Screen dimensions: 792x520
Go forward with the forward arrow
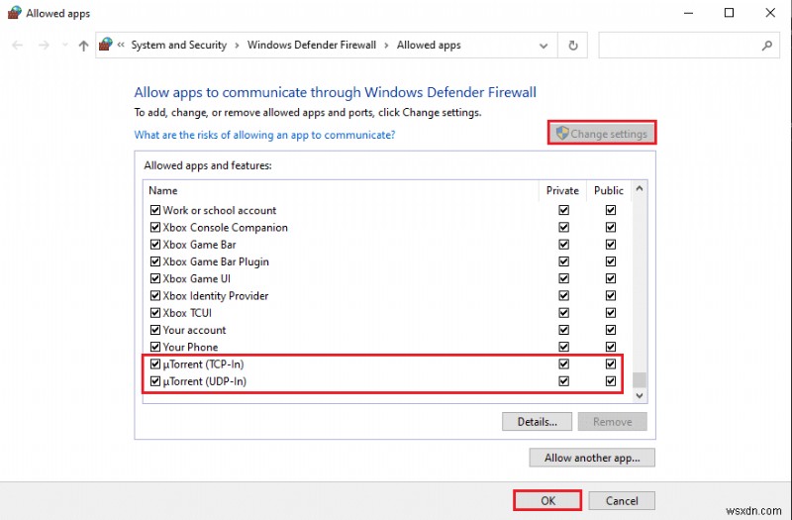click(44, 46)
